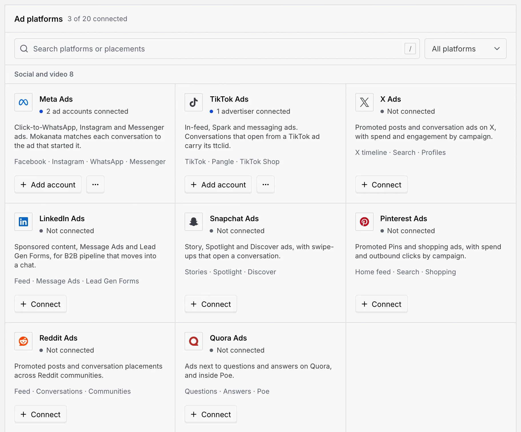Click the TikTok Ads logo icon
521x432 pixels.
pyautogui.click(x=194, y=102)
